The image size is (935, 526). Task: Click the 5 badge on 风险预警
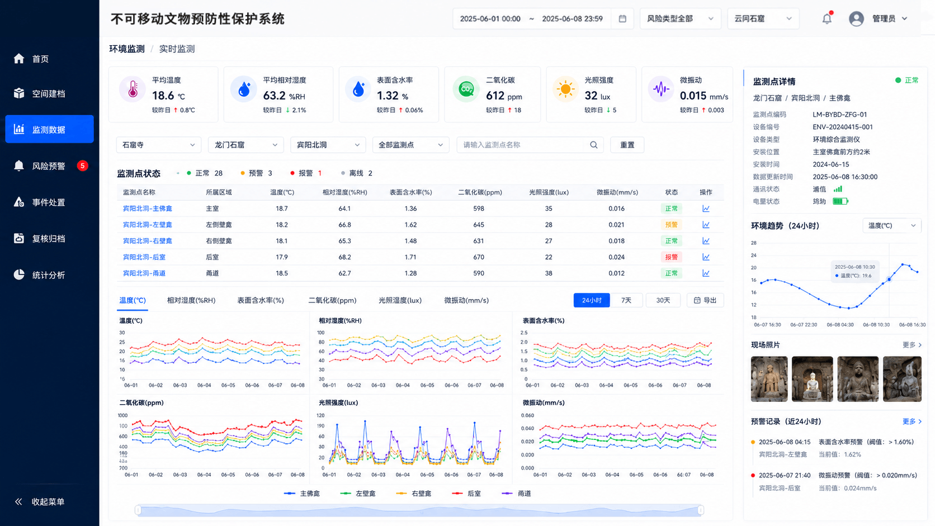[82, 165]
